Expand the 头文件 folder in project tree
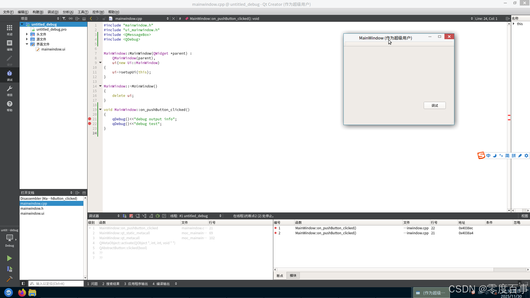The image size is (530, 298). [27, 34]
